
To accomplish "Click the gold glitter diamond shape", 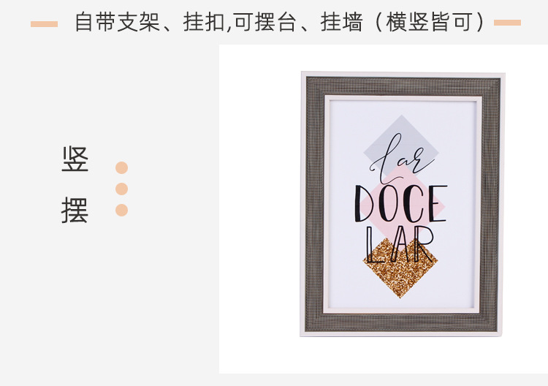I will click(x=400, y=268).
